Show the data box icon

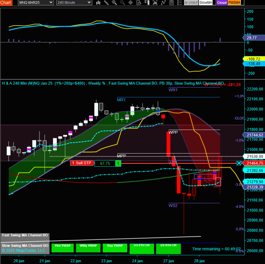coord(139,3)
